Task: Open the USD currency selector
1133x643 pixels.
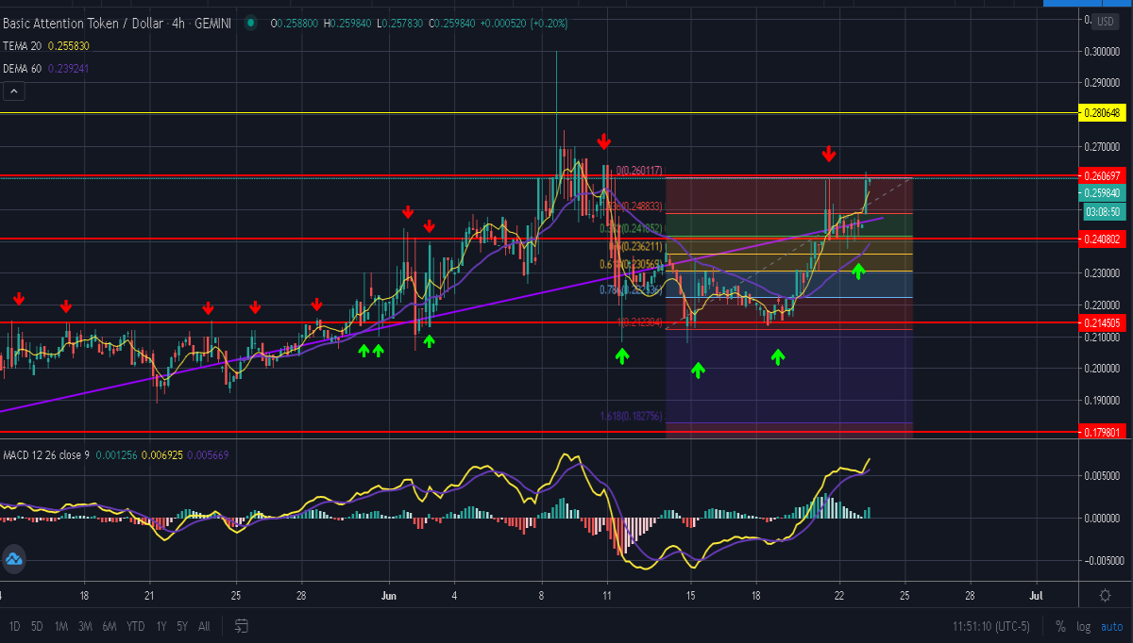Action: point(1106,21)
